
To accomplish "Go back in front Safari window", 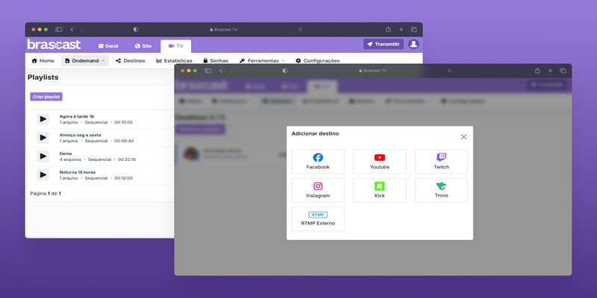I will coord(221,71).
